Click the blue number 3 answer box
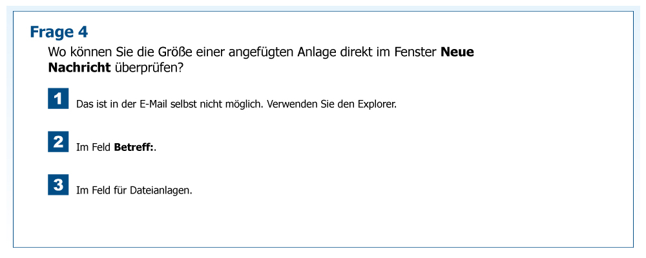Image resolution: width=646 pixels, height=258 pixels. tap(58, 185)
